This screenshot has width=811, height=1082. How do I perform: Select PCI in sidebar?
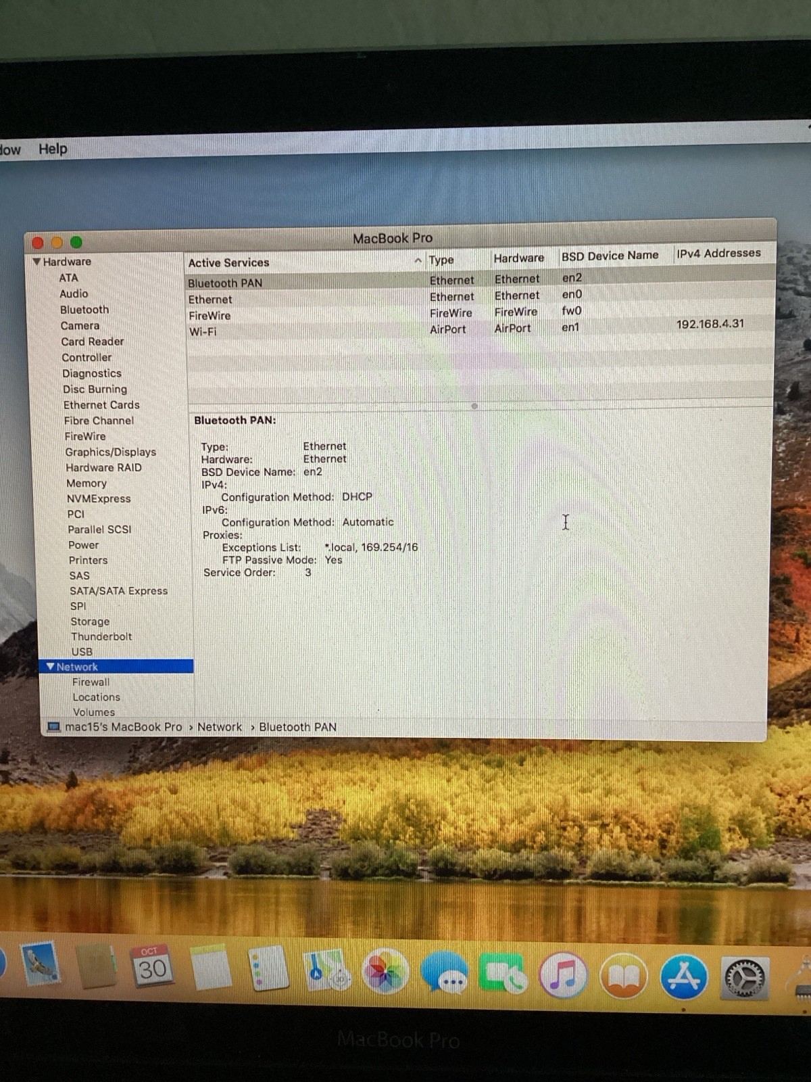76,514
